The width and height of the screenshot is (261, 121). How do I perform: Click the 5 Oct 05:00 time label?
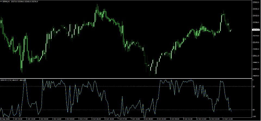pos(70,119)
